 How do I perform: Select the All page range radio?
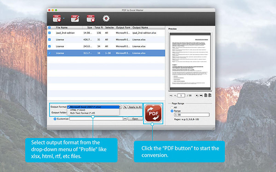point(172,107)
